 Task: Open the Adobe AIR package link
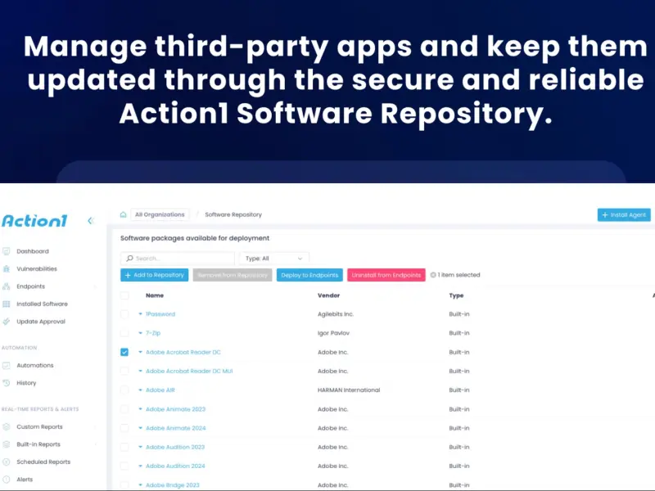coord(160,390)
